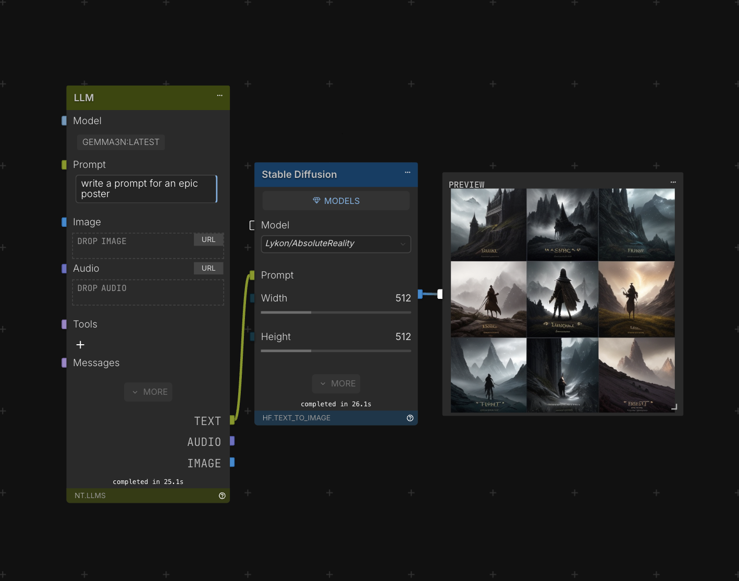Click the URL button next to Image
The width and height of the screenshot is (739, 581).
208,239
